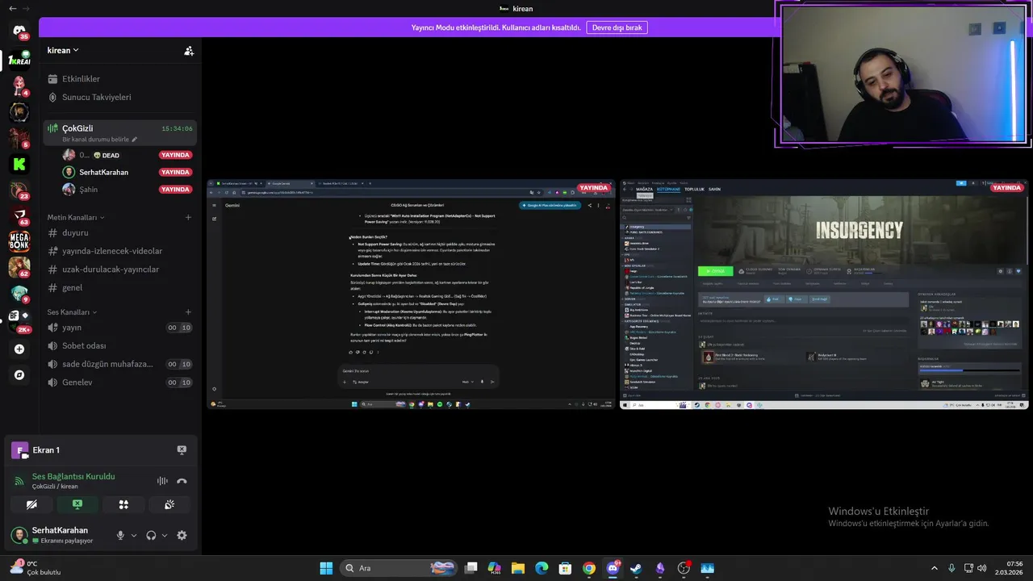Collapse the Ses Kanalları category
Viewport: 1033px width, 581px height.
(72, 312)
